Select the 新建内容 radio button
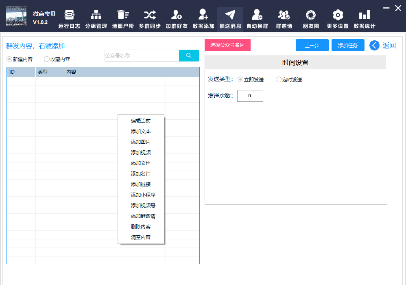This screenshot has width=406, height=285. pos(10,59)
